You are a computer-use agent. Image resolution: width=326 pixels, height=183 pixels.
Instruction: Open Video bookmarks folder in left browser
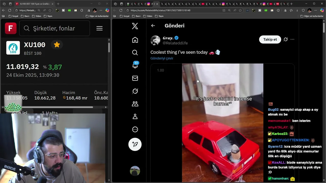(x=36, y=16)
